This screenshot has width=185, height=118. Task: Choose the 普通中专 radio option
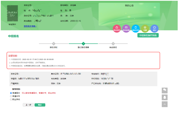(x=11, y=96)
